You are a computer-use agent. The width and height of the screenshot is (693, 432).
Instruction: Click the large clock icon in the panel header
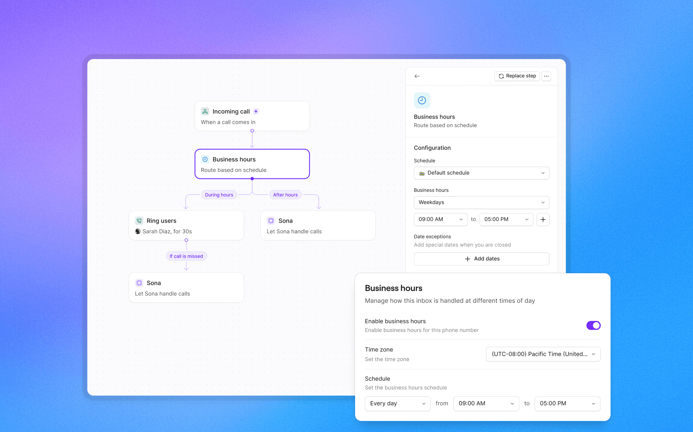[422, 100]
